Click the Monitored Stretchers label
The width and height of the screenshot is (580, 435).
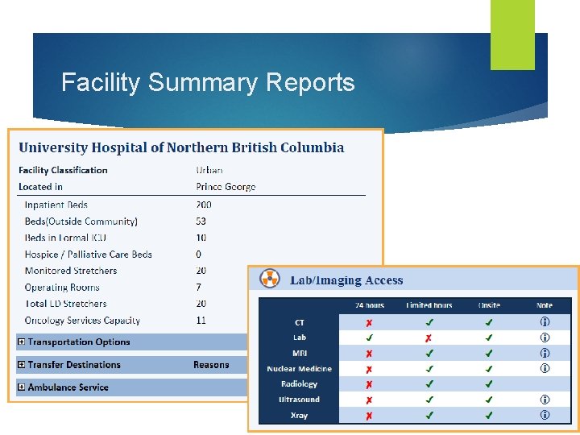(71, 271)
